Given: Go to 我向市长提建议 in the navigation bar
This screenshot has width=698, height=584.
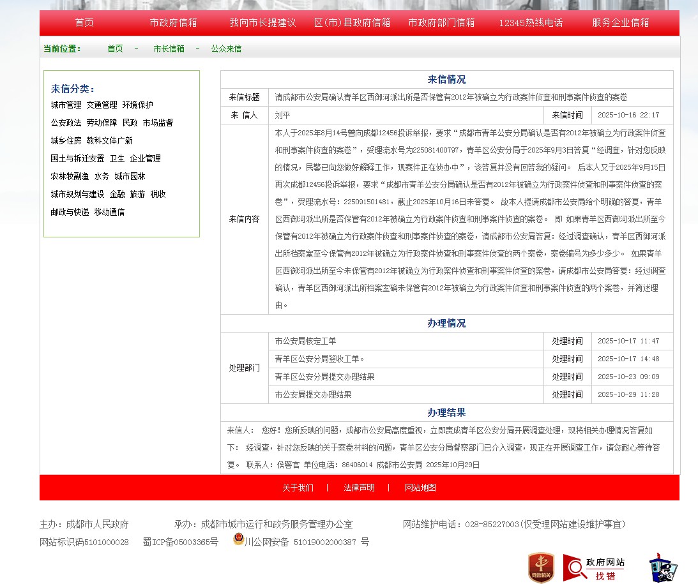Looking at the screenshot, I should pyautogui.click(x=262, y=23).
